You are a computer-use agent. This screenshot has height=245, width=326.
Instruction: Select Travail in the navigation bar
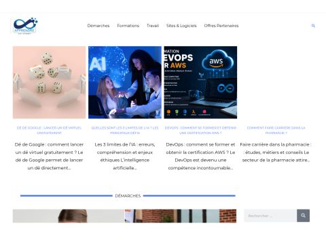pyautogui.click(x=153, y=26)
